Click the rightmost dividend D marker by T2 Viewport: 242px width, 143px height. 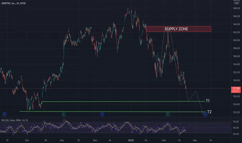tap(205, 114)
